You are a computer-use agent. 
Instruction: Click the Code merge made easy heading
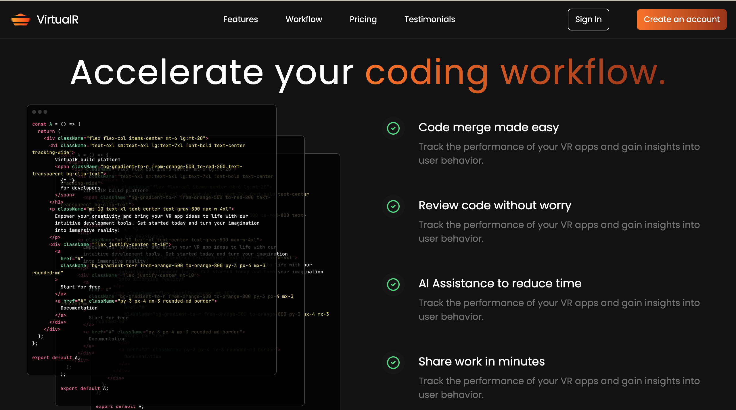click(488, 127)
